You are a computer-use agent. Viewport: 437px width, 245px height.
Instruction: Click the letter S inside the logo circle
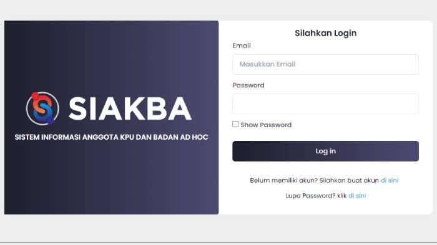(42, 108)
